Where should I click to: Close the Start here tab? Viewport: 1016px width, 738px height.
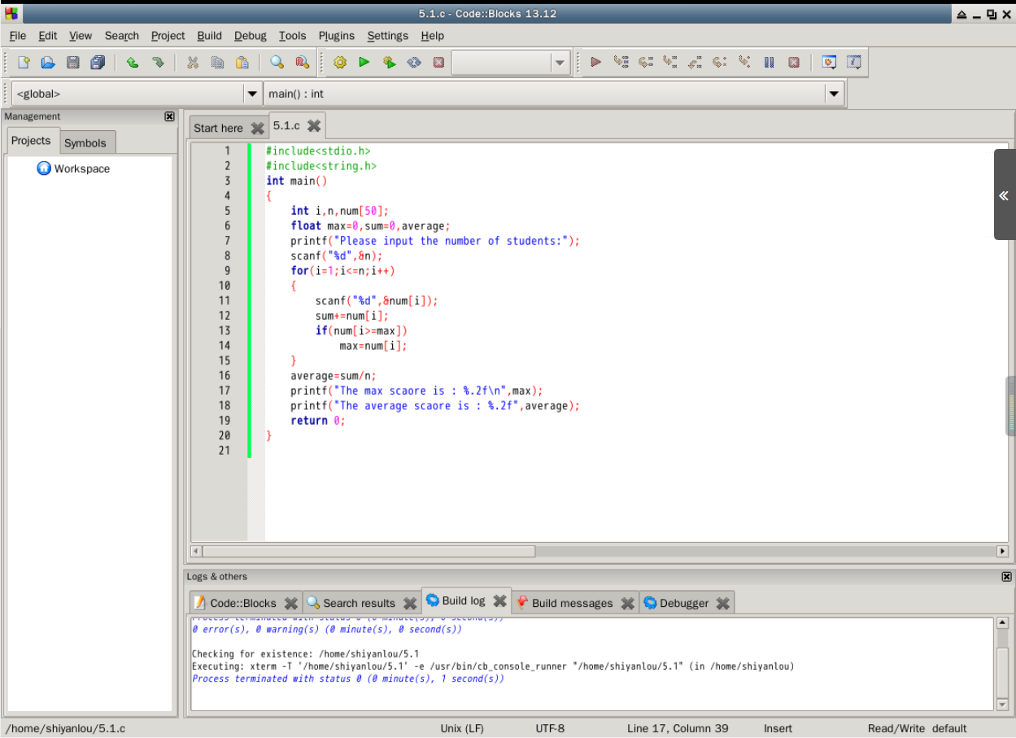257,128
